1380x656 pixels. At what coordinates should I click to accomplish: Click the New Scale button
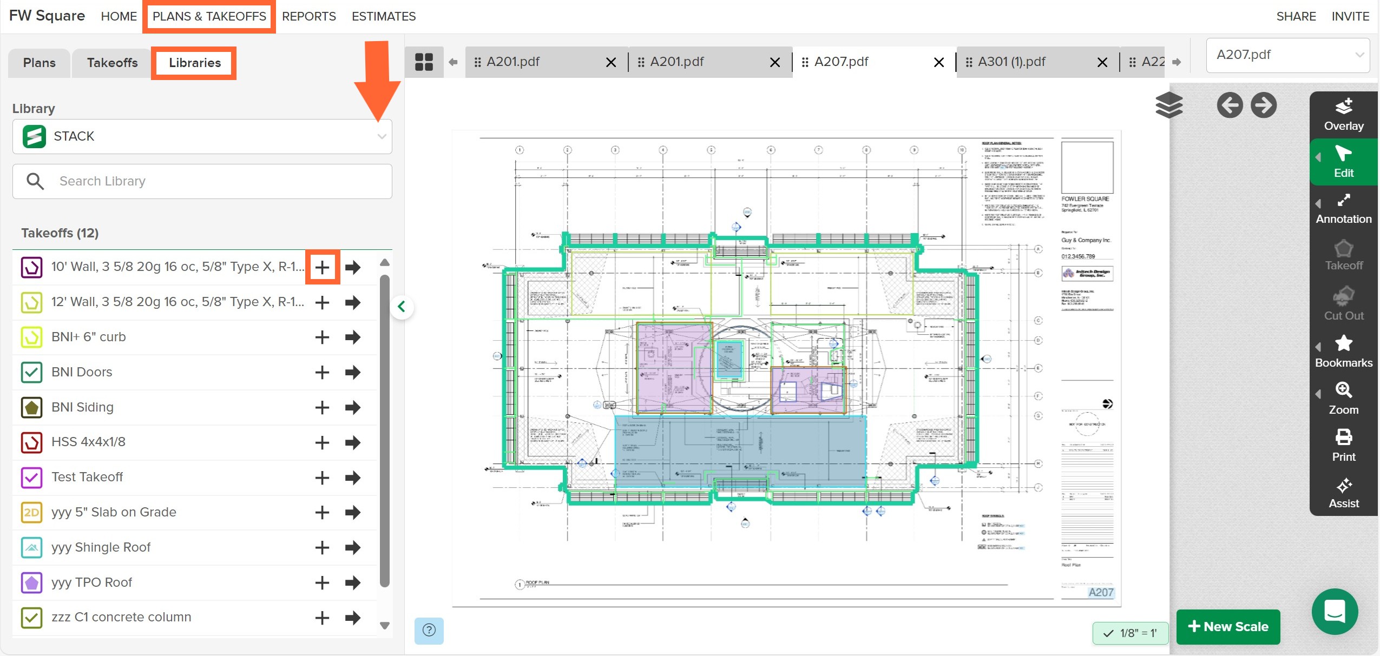coord(1228,626)
